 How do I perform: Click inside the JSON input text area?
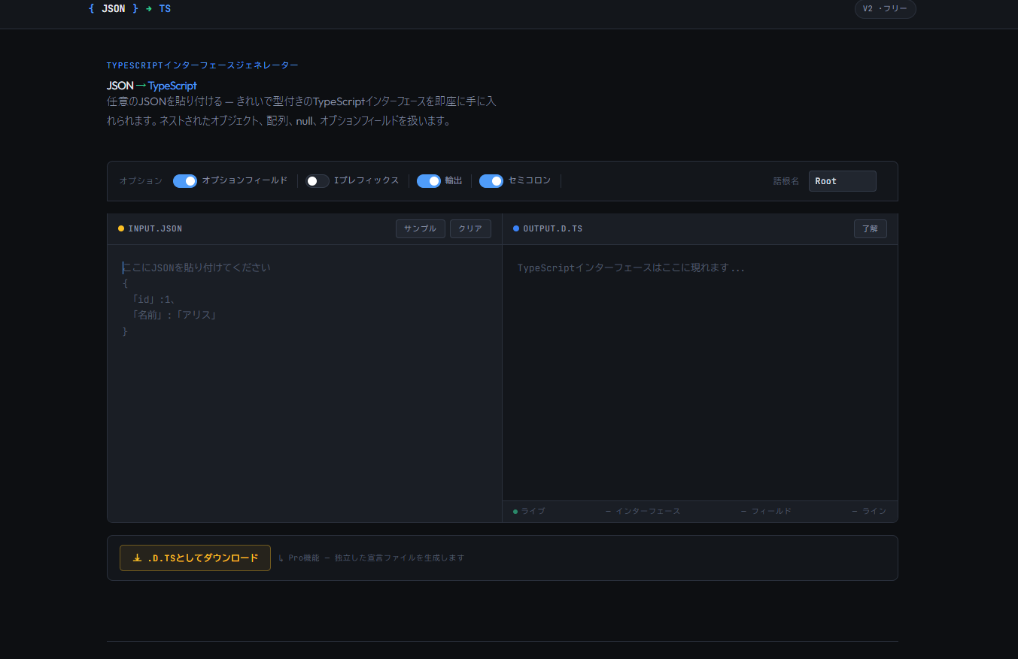(x=305, y=383)
